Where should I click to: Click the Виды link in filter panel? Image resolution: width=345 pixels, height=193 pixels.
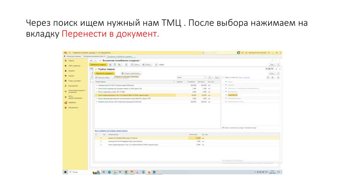click(x=241, y=78)
